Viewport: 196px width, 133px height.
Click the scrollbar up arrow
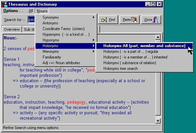coord(158,37)
